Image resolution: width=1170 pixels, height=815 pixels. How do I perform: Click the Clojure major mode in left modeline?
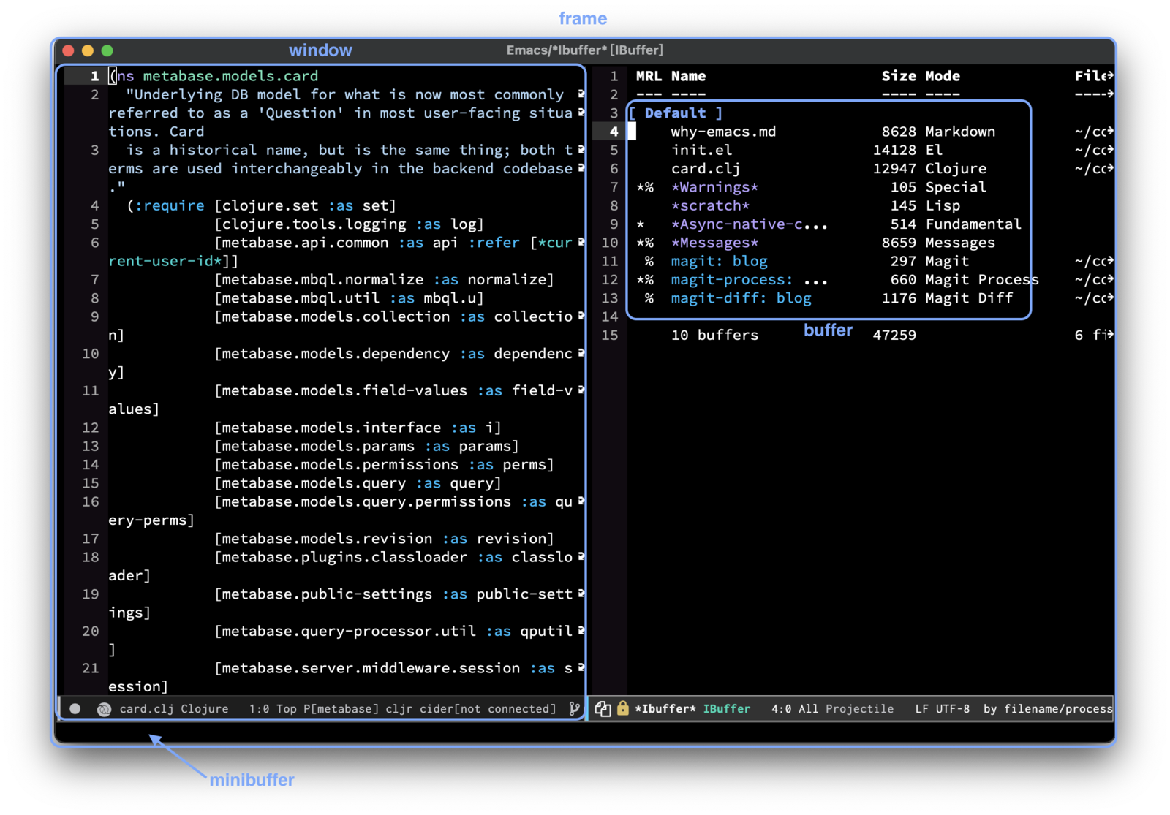pos(204,709)
